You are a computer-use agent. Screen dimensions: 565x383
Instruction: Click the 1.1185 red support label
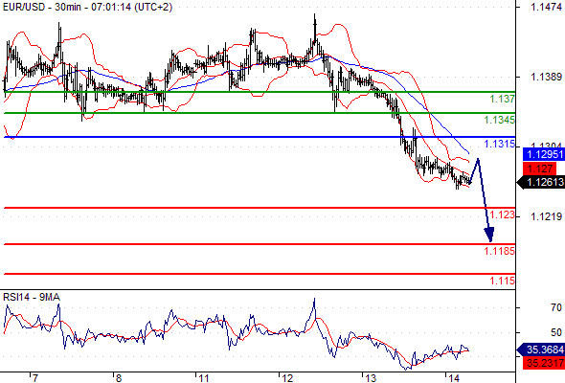pos(499,251)
